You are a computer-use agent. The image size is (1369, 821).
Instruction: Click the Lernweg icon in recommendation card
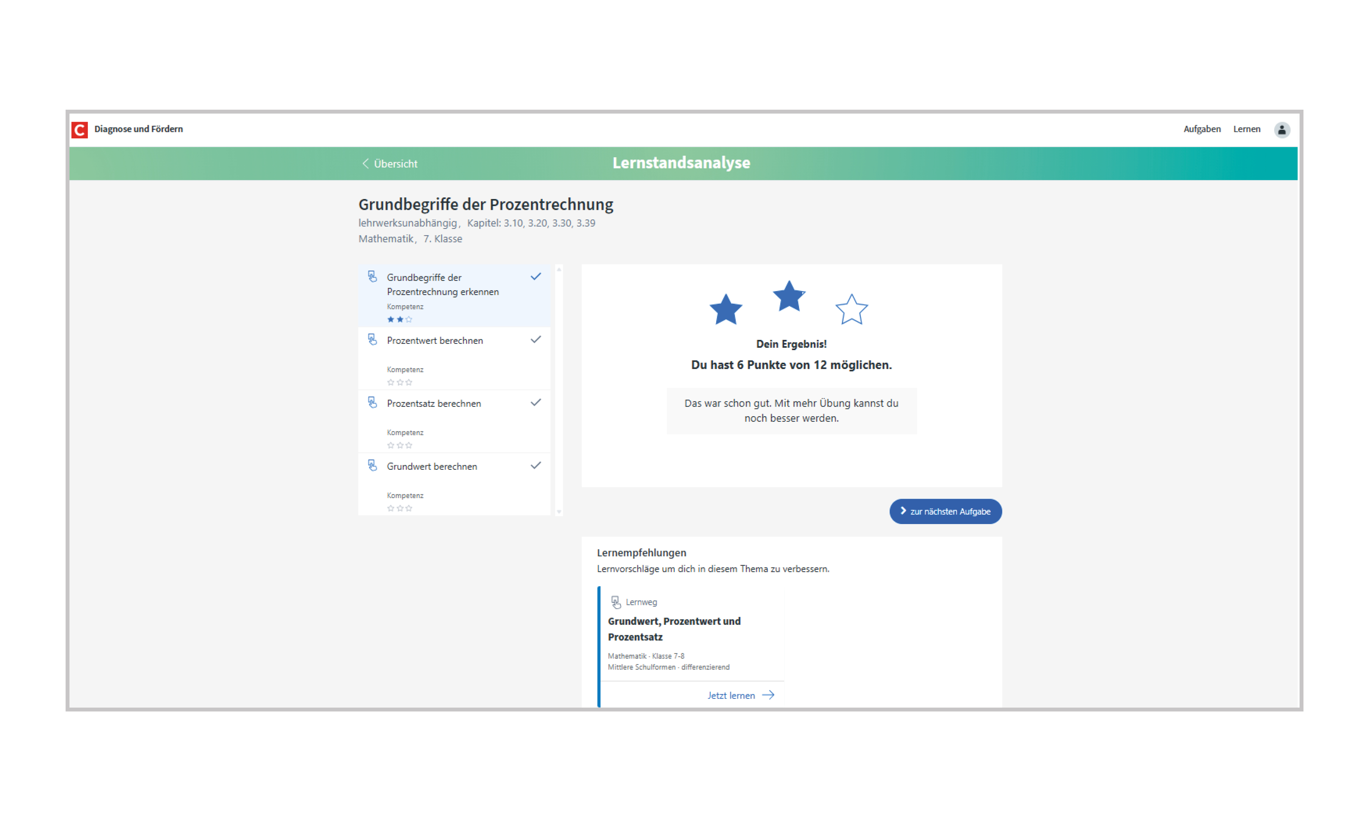pyautogui.click(x=615, y=602)
